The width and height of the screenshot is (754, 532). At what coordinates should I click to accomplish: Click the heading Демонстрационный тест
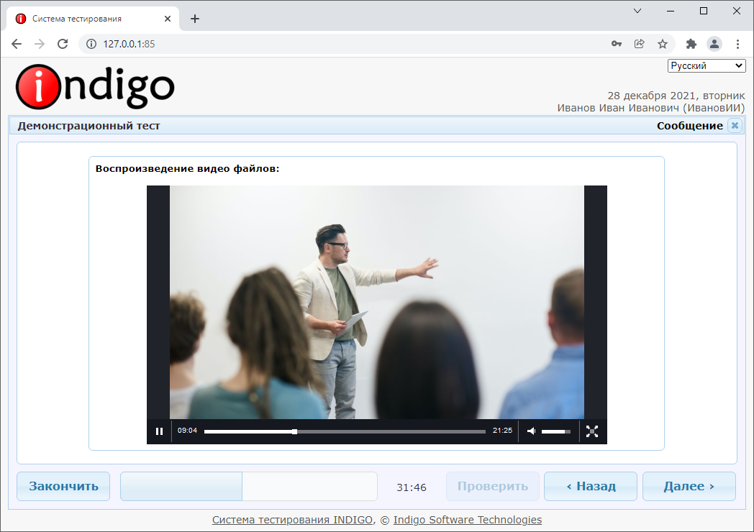(x=88, y=125)
